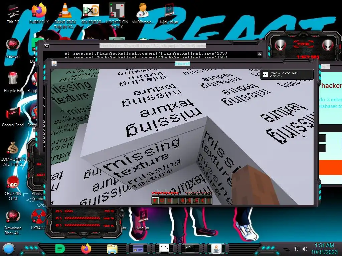The height and width of the screenshot is (256, 342).
Task: Open File Explorer from the taskbar
Action: 112,249
